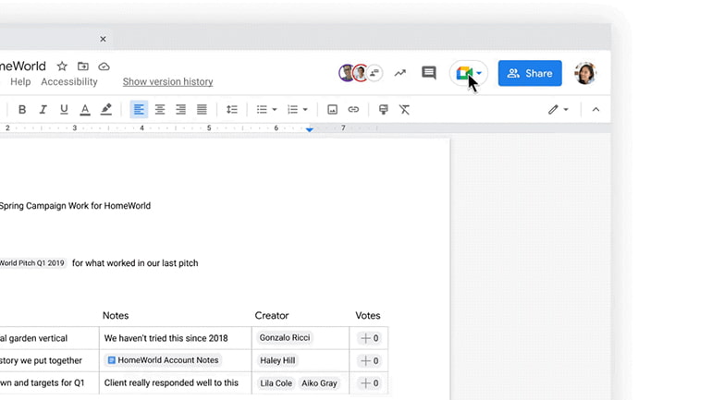The height and width of the screenshot is (400, 712).
Task: Click the Haley Hill people chip
Action: [x=277, y=360]
